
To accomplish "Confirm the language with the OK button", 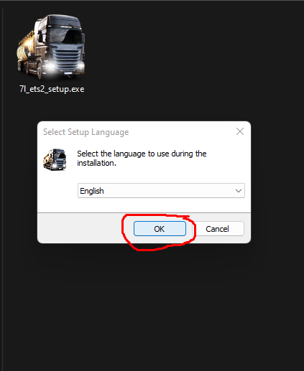I will click(160, 229).
